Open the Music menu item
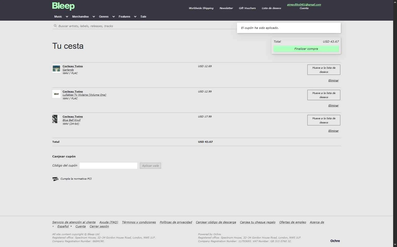Image resolution: width=397 pixels, height=247 pixels. (58, 17)
